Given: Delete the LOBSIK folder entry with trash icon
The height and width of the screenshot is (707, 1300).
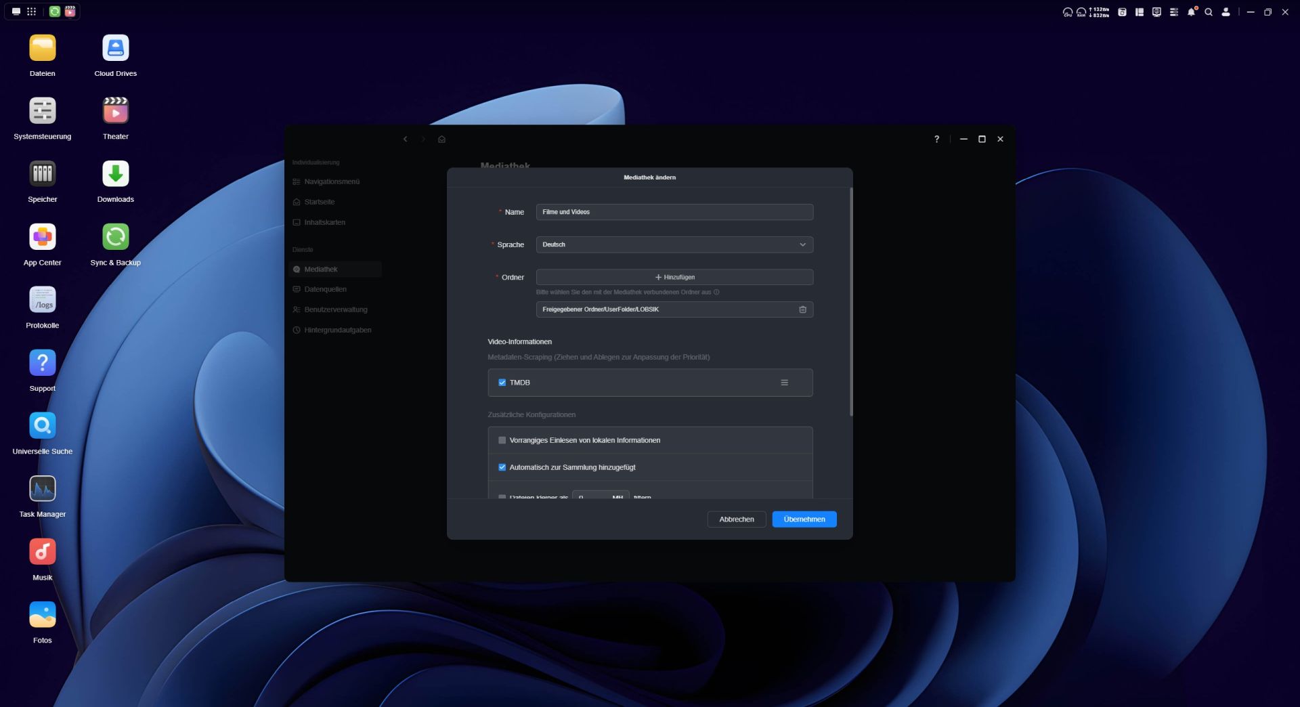Looking at the screenshot, I should pyautogui.click(x=802, y=309).
